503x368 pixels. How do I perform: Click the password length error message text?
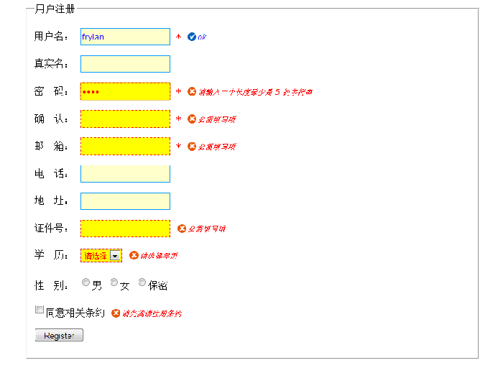point(255,92)
